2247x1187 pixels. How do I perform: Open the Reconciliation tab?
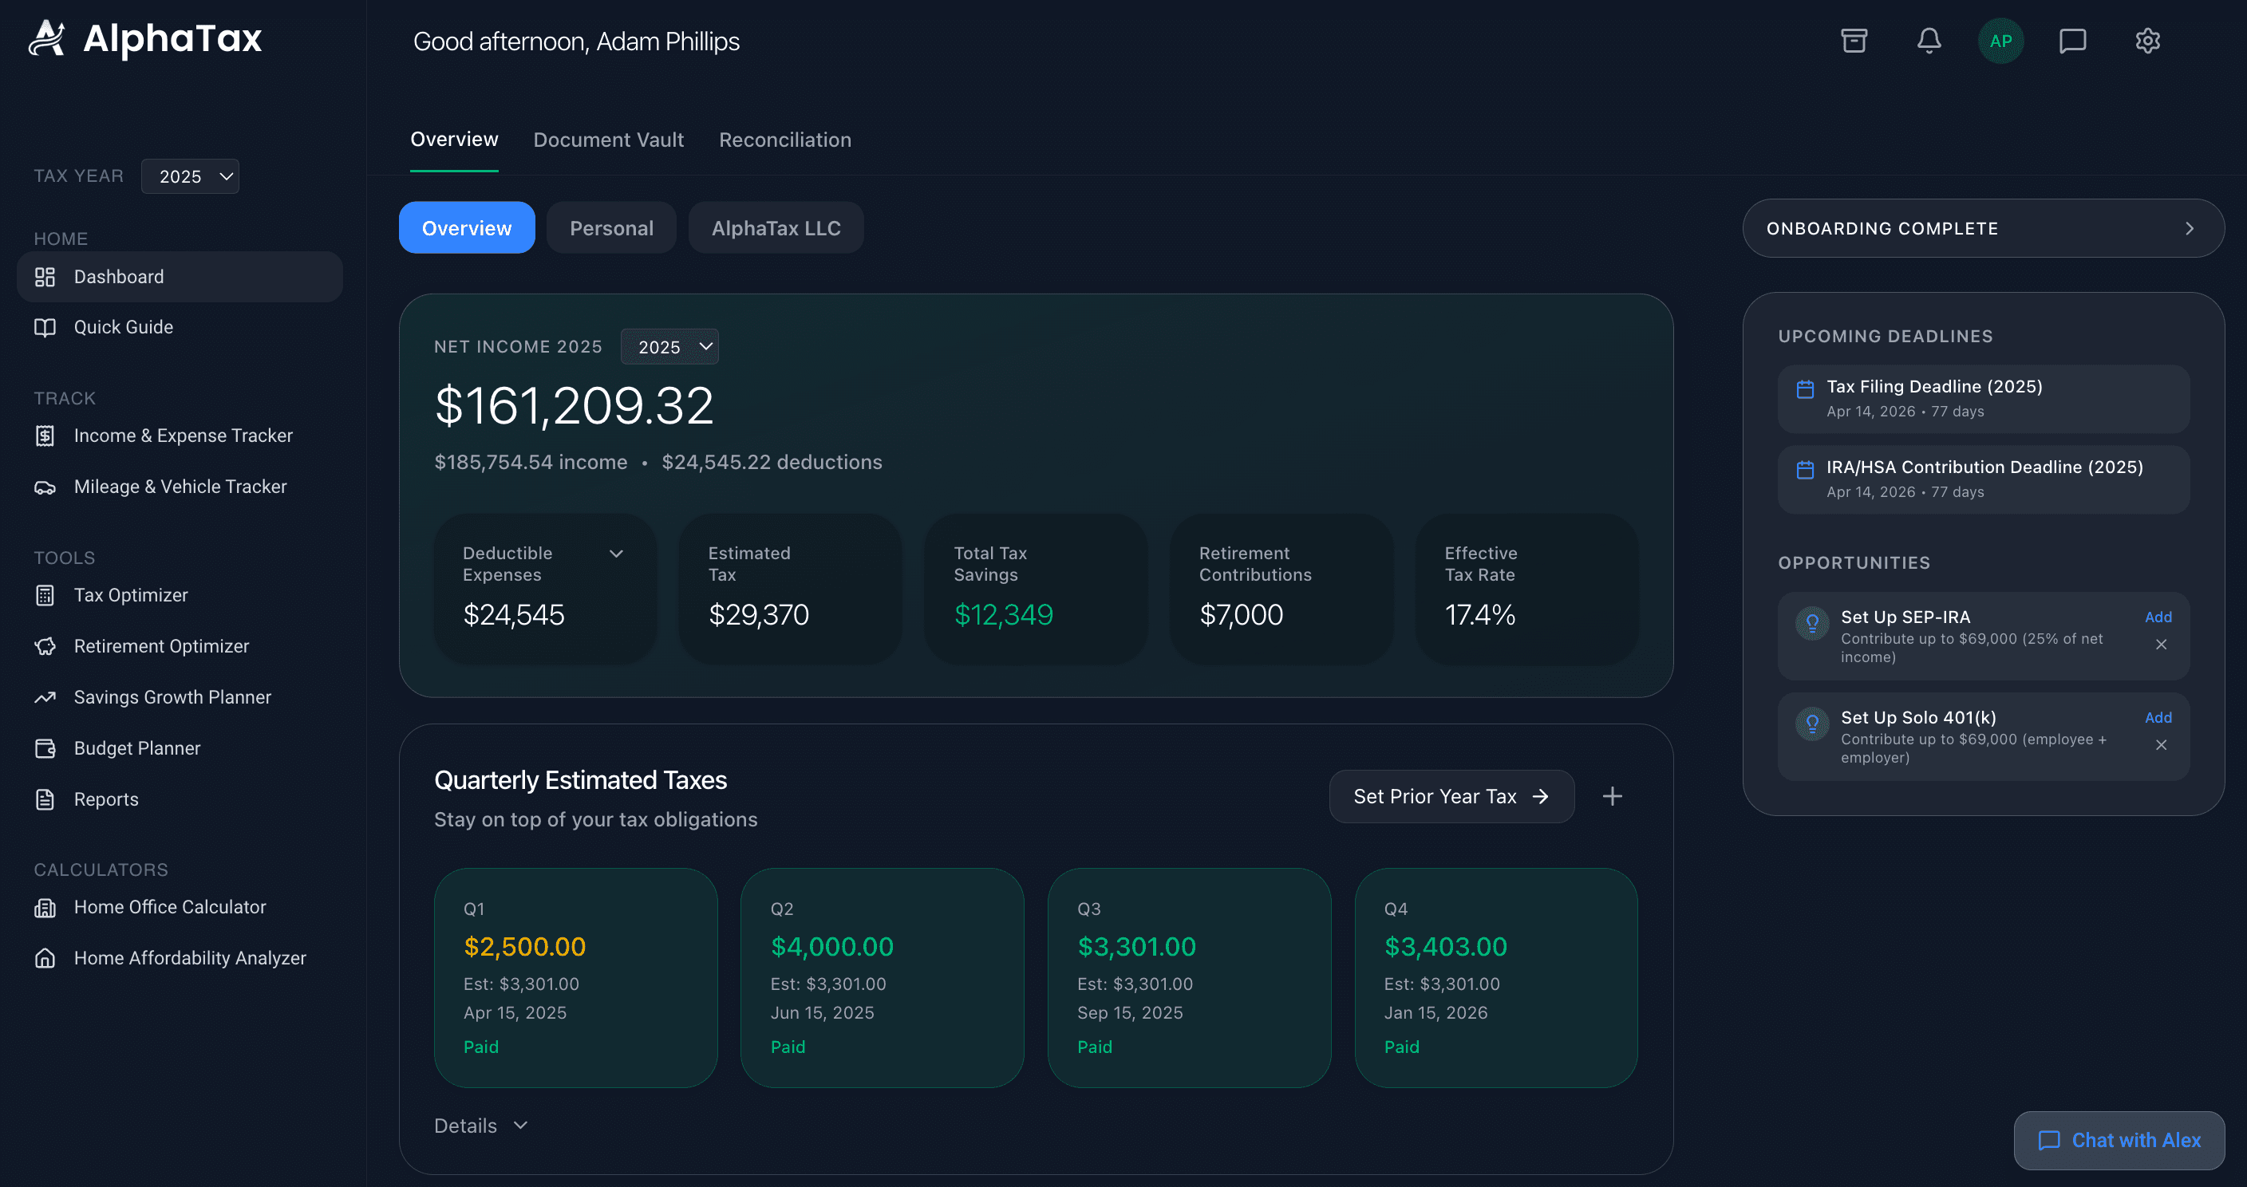tap(784, 140)
